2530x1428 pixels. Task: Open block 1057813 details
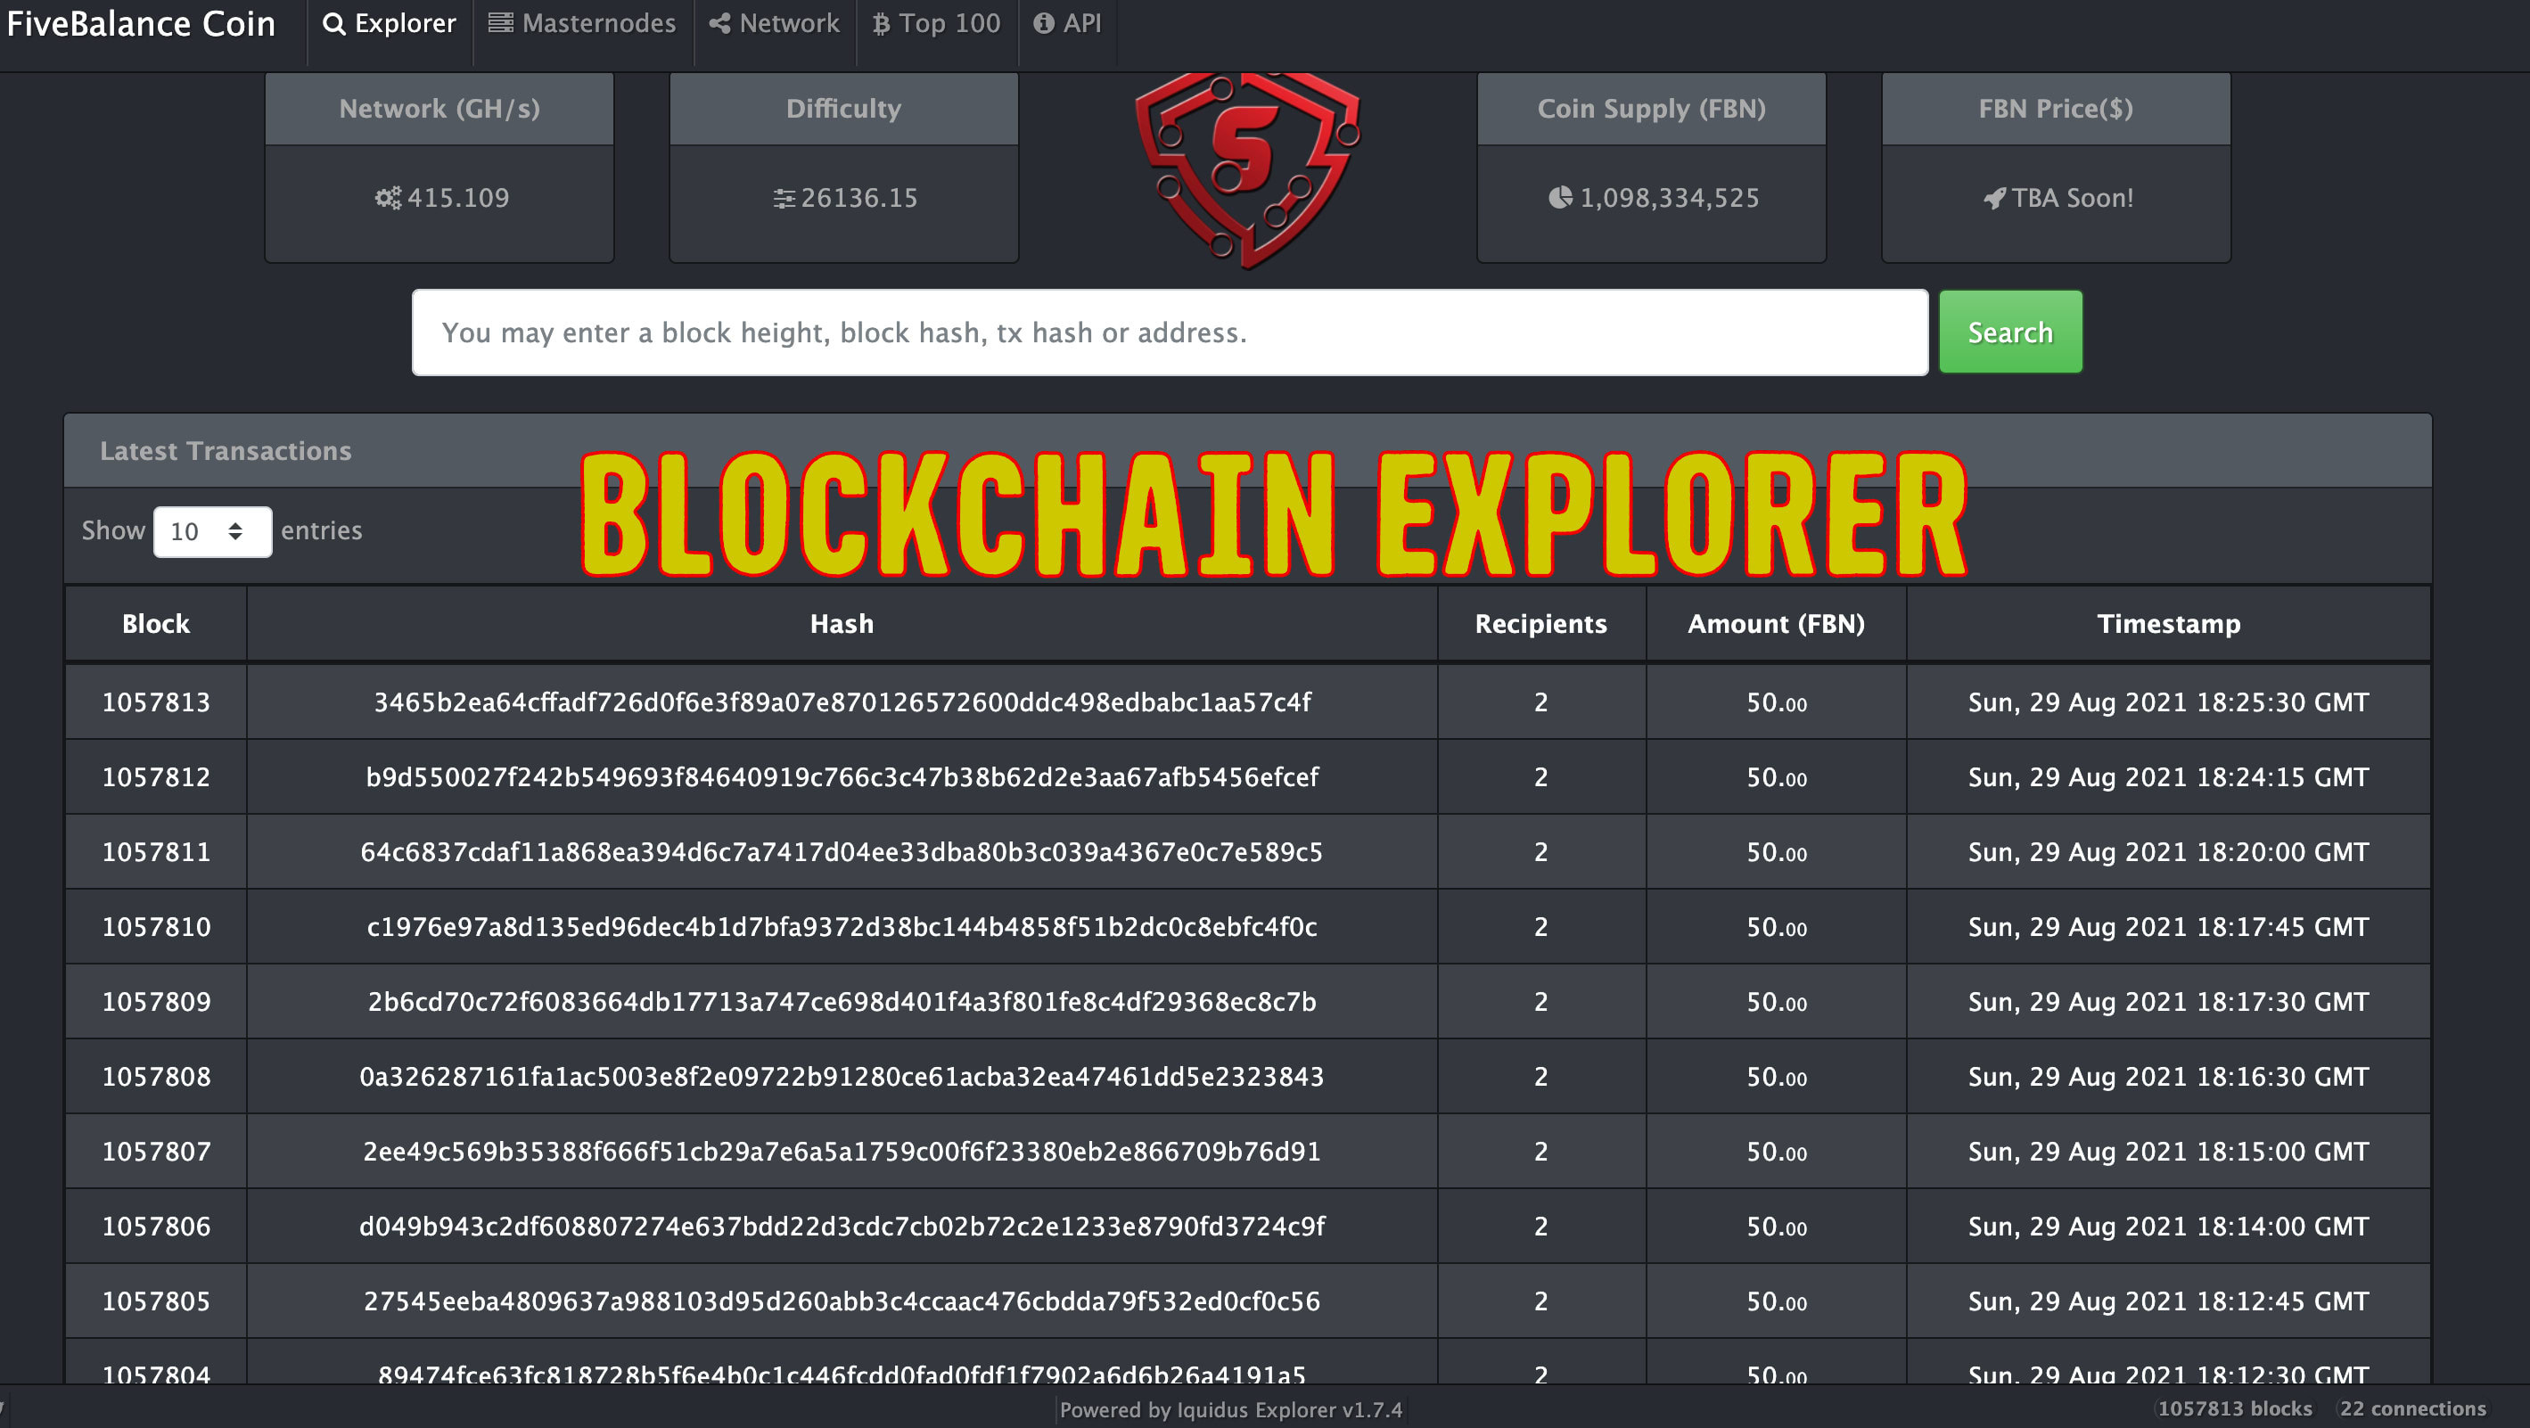tap(155, 702)
